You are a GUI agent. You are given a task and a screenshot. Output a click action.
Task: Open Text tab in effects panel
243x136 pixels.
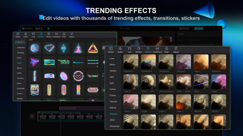[x=129, y=50]
